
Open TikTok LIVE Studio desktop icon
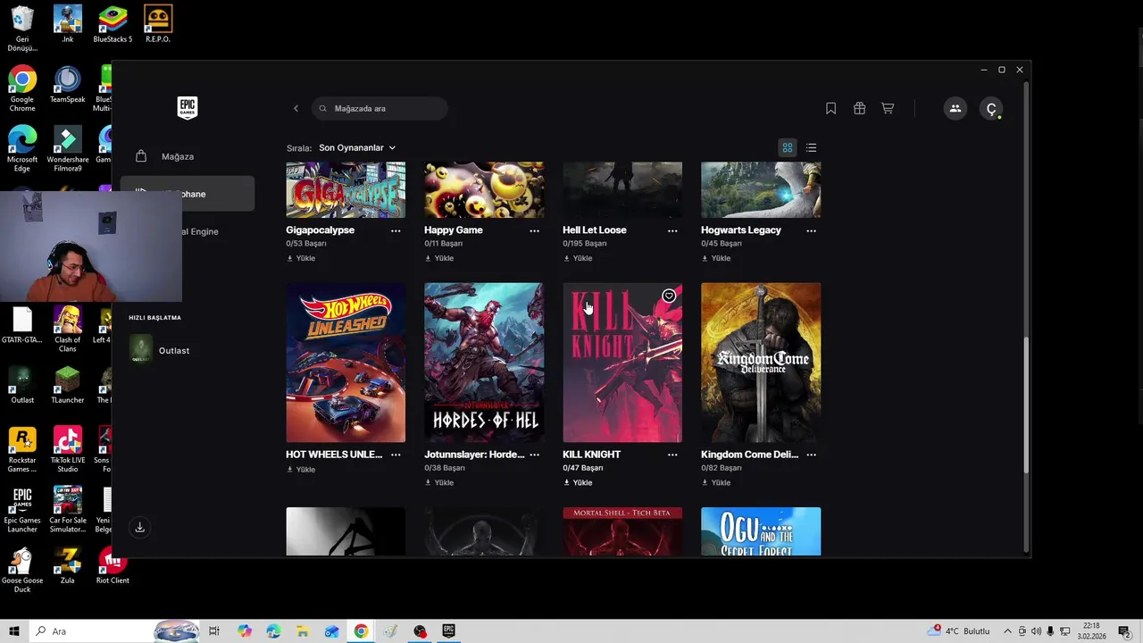[x=67, y=450]
